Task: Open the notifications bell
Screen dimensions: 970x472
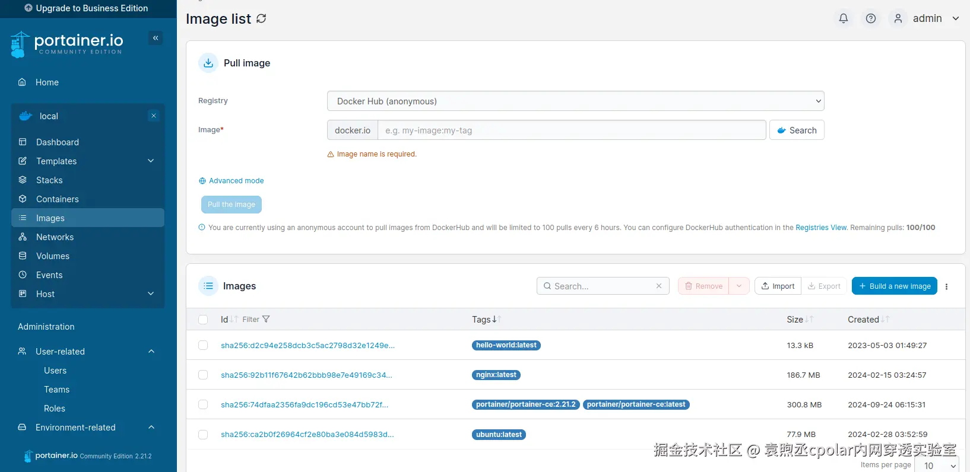Action: (x=843, y=18)
